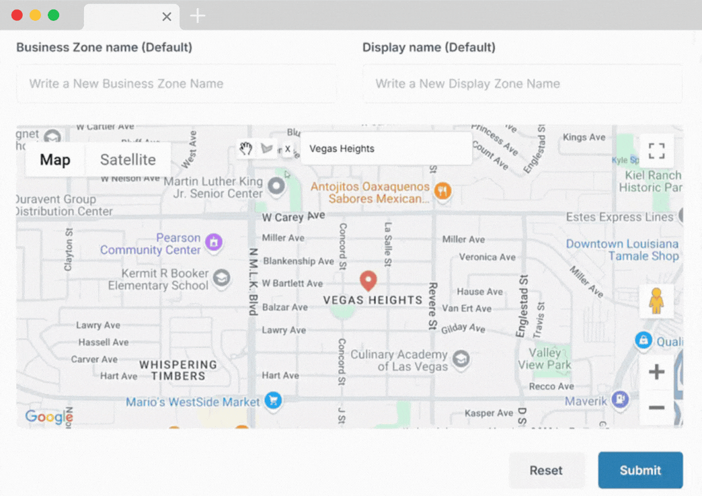This screenshot has width=702, height=496.
Task: Click the Hause Ave street label
Action: pyautogui.click(x=479, y=292)
